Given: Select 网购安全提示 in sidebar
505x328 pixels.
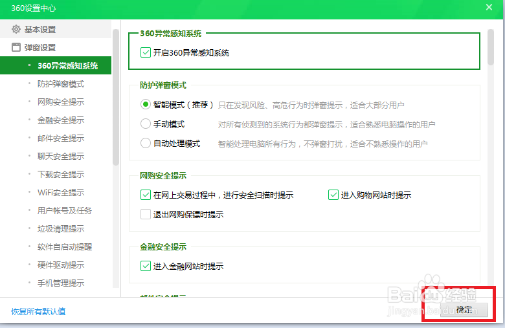Looking at the screenshot, I should (61, 102).
